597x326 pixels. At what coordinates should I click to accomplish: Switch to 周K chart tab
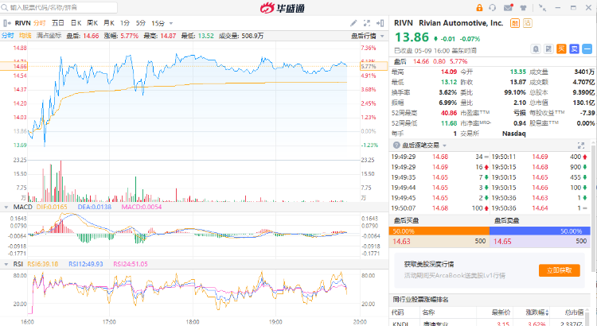[x=92, y=23]
